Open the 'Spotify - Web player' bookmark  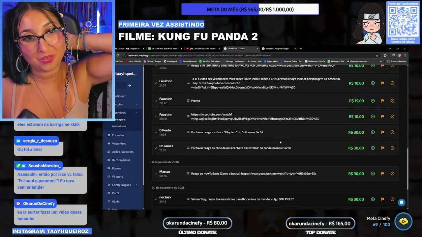[x=209, y=61]
